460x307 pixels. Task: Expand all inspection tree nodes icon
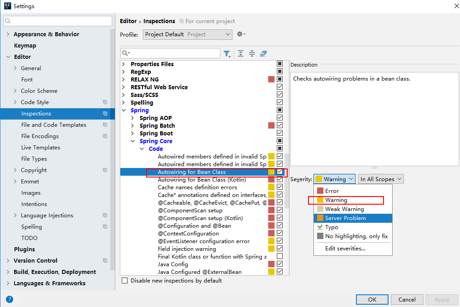point(240,53)
